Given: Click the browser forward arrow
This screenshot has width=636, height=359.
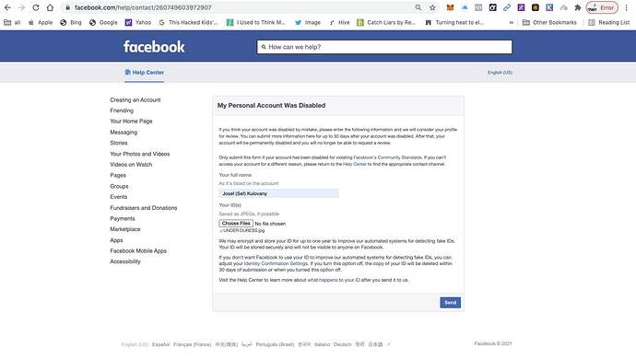Looking at the screenshot, I should (21, 7).
